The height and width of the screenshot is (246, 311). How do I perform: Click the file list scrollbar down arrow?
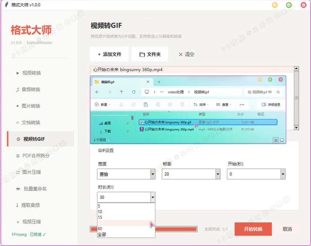(296, 128)
